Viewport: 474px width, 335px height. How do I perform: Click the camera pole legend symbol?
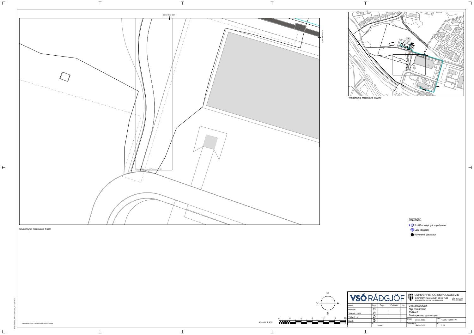point(411,225)
